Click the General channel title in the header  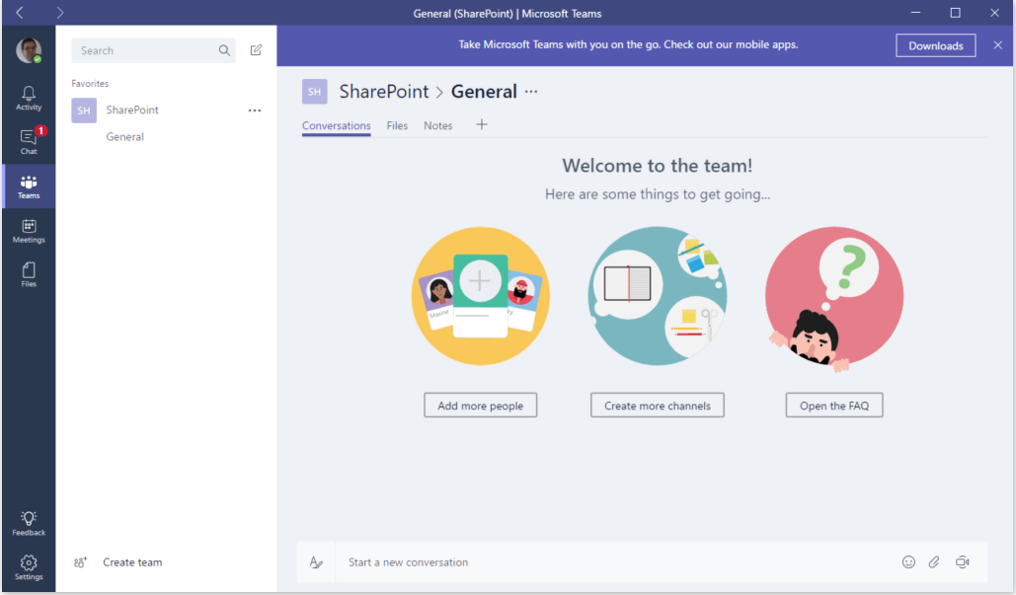pyautogui.click(x=484, y=92)
